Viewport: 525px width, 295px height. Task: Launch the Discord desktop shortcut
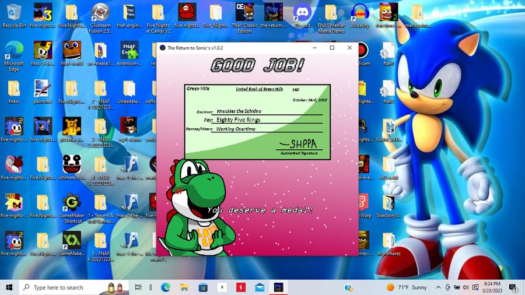coord(302,15)
